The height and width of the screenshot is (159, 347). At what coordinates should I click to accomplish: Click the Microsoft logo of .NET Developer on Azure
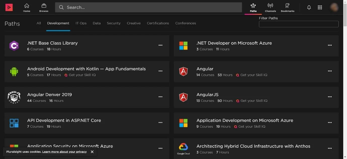point(183,46)
